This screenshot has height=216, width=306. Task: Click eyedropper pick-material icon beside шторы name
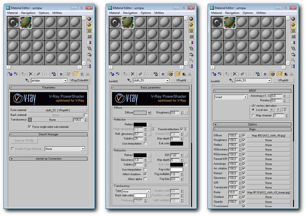click(x=27, y=81)
